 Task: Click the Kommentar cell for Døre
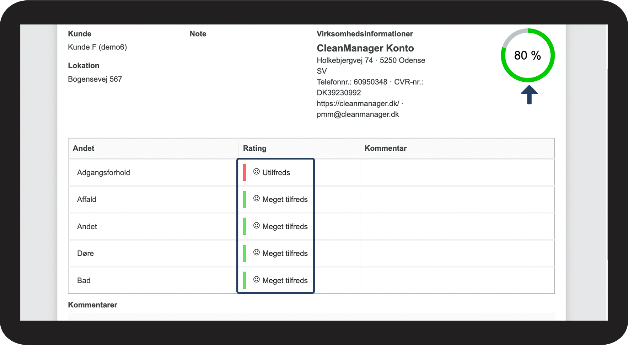pos(457,253)
